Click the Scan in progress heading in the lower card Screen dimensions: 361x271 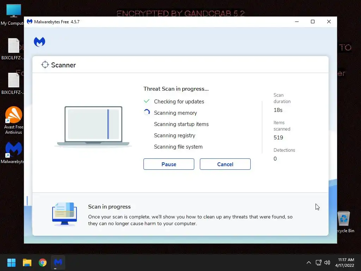(109, 207)
